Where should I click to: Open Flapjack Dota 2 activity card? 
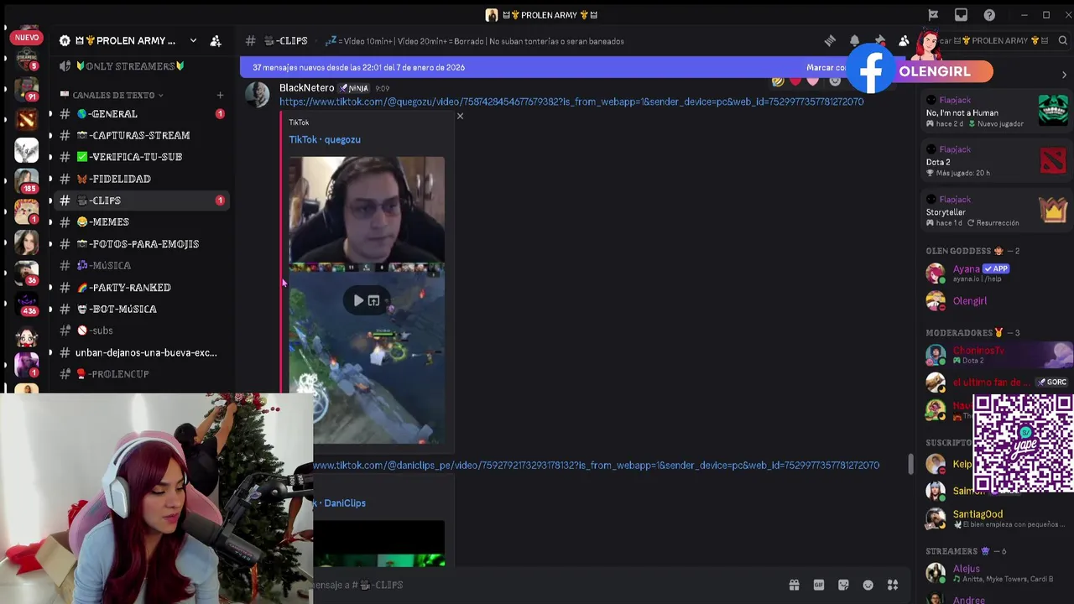(996, 161)
